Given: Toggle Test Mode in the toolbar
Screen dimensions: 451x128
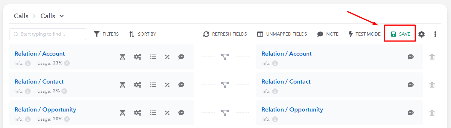Looking at the screenshot, I should (364, 34).
